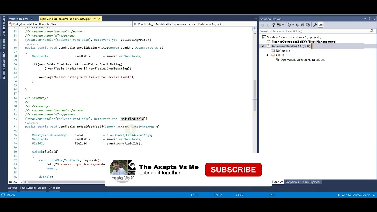Viewport: 377px width, 212px height.
Task: Open Properties wrench icon in Solution Explorer
Action: click(x=315, y=25)
